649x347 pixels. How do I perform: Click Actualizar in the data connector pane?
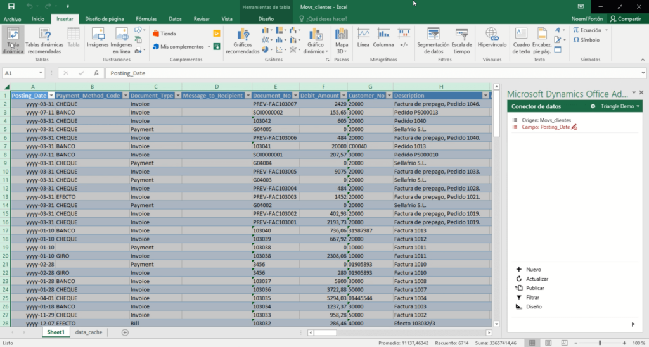coord(537,279)
